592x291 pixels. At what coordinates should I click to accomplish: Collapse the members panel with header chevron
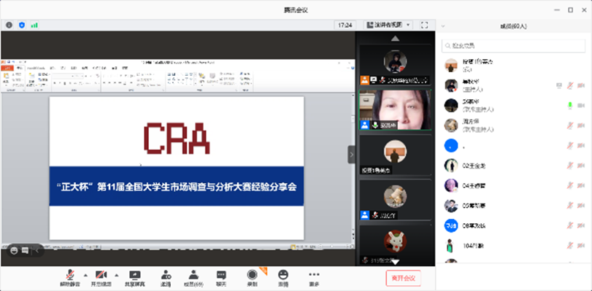pyautogui.click(x=443, y=26)
